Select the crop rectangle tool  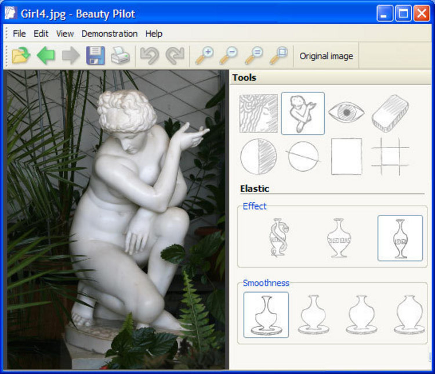point(346,156)
